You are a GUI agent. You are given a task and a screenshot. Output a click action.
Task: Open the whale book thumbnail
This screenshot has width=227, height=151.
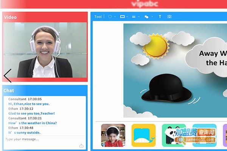point(143,135)
